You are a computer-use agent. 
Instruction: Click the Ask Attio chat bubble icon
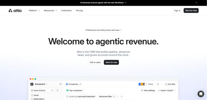pos(166,84)
